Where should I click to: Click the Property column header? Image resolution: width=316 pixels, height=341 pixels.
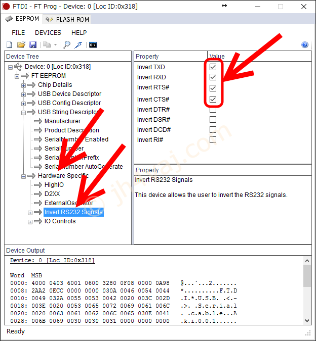coord(171,57)
